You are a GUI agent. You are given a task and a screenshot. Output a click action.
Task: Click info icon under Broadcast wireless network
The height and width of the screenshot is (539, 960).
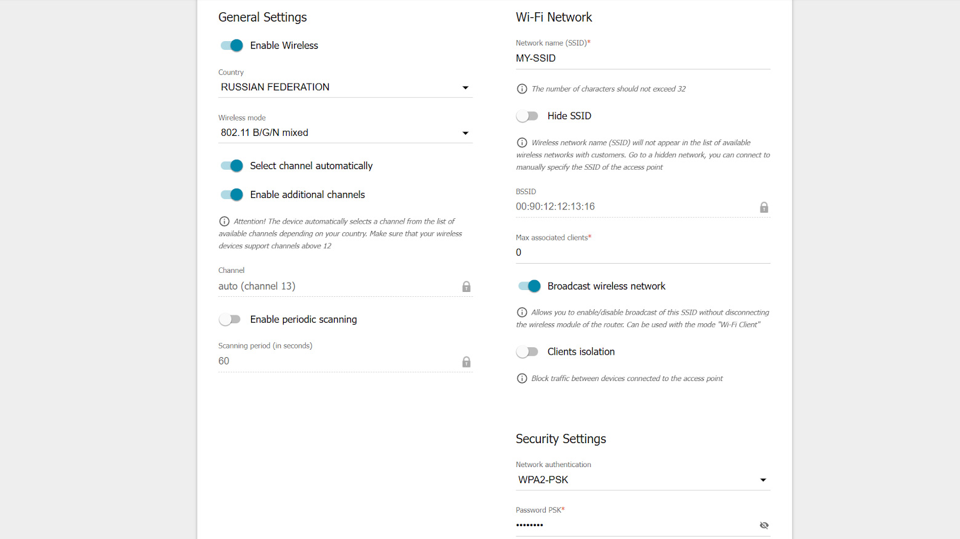click(x=522, y=312)
